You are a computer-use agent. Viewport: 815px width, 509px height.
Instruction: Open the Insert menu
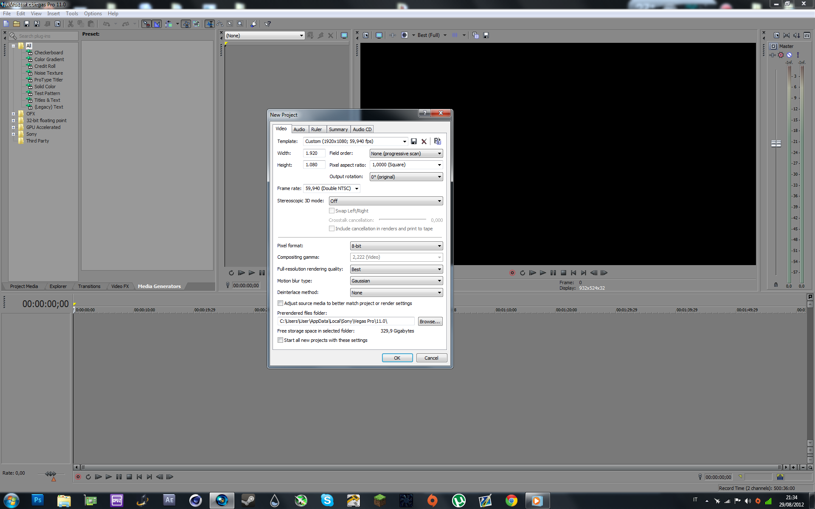[53, 14]
